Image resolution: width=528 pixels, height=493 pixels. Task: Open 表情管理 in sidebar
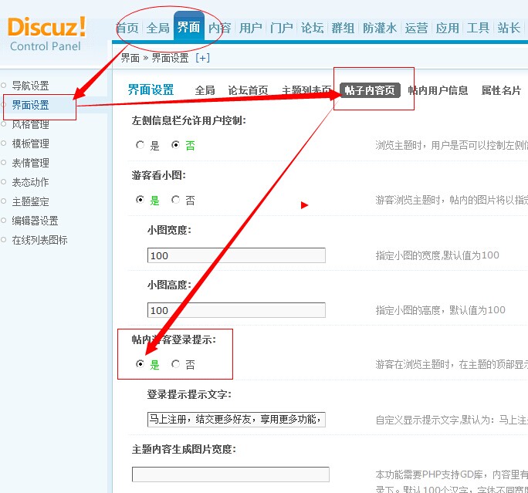click(x=30, y=163)
